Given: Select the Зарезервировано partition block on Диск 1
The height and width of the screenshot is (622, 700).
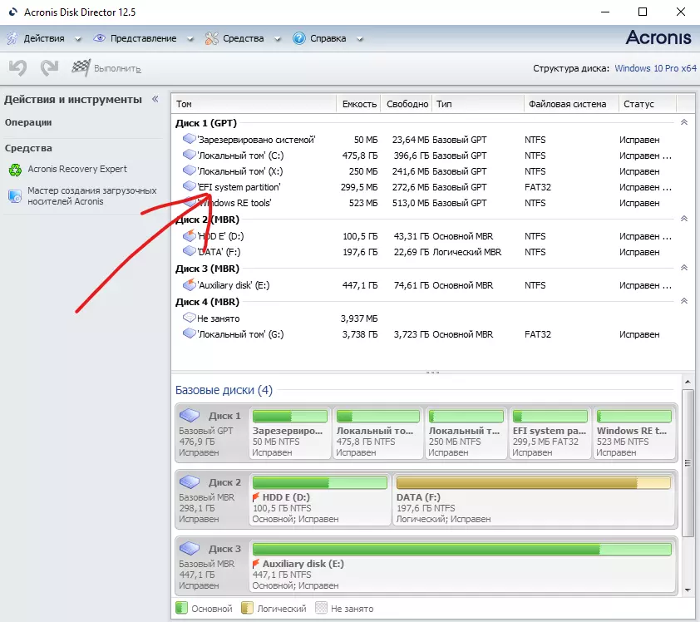Looking at the screenshot, I should click(290, 433).
